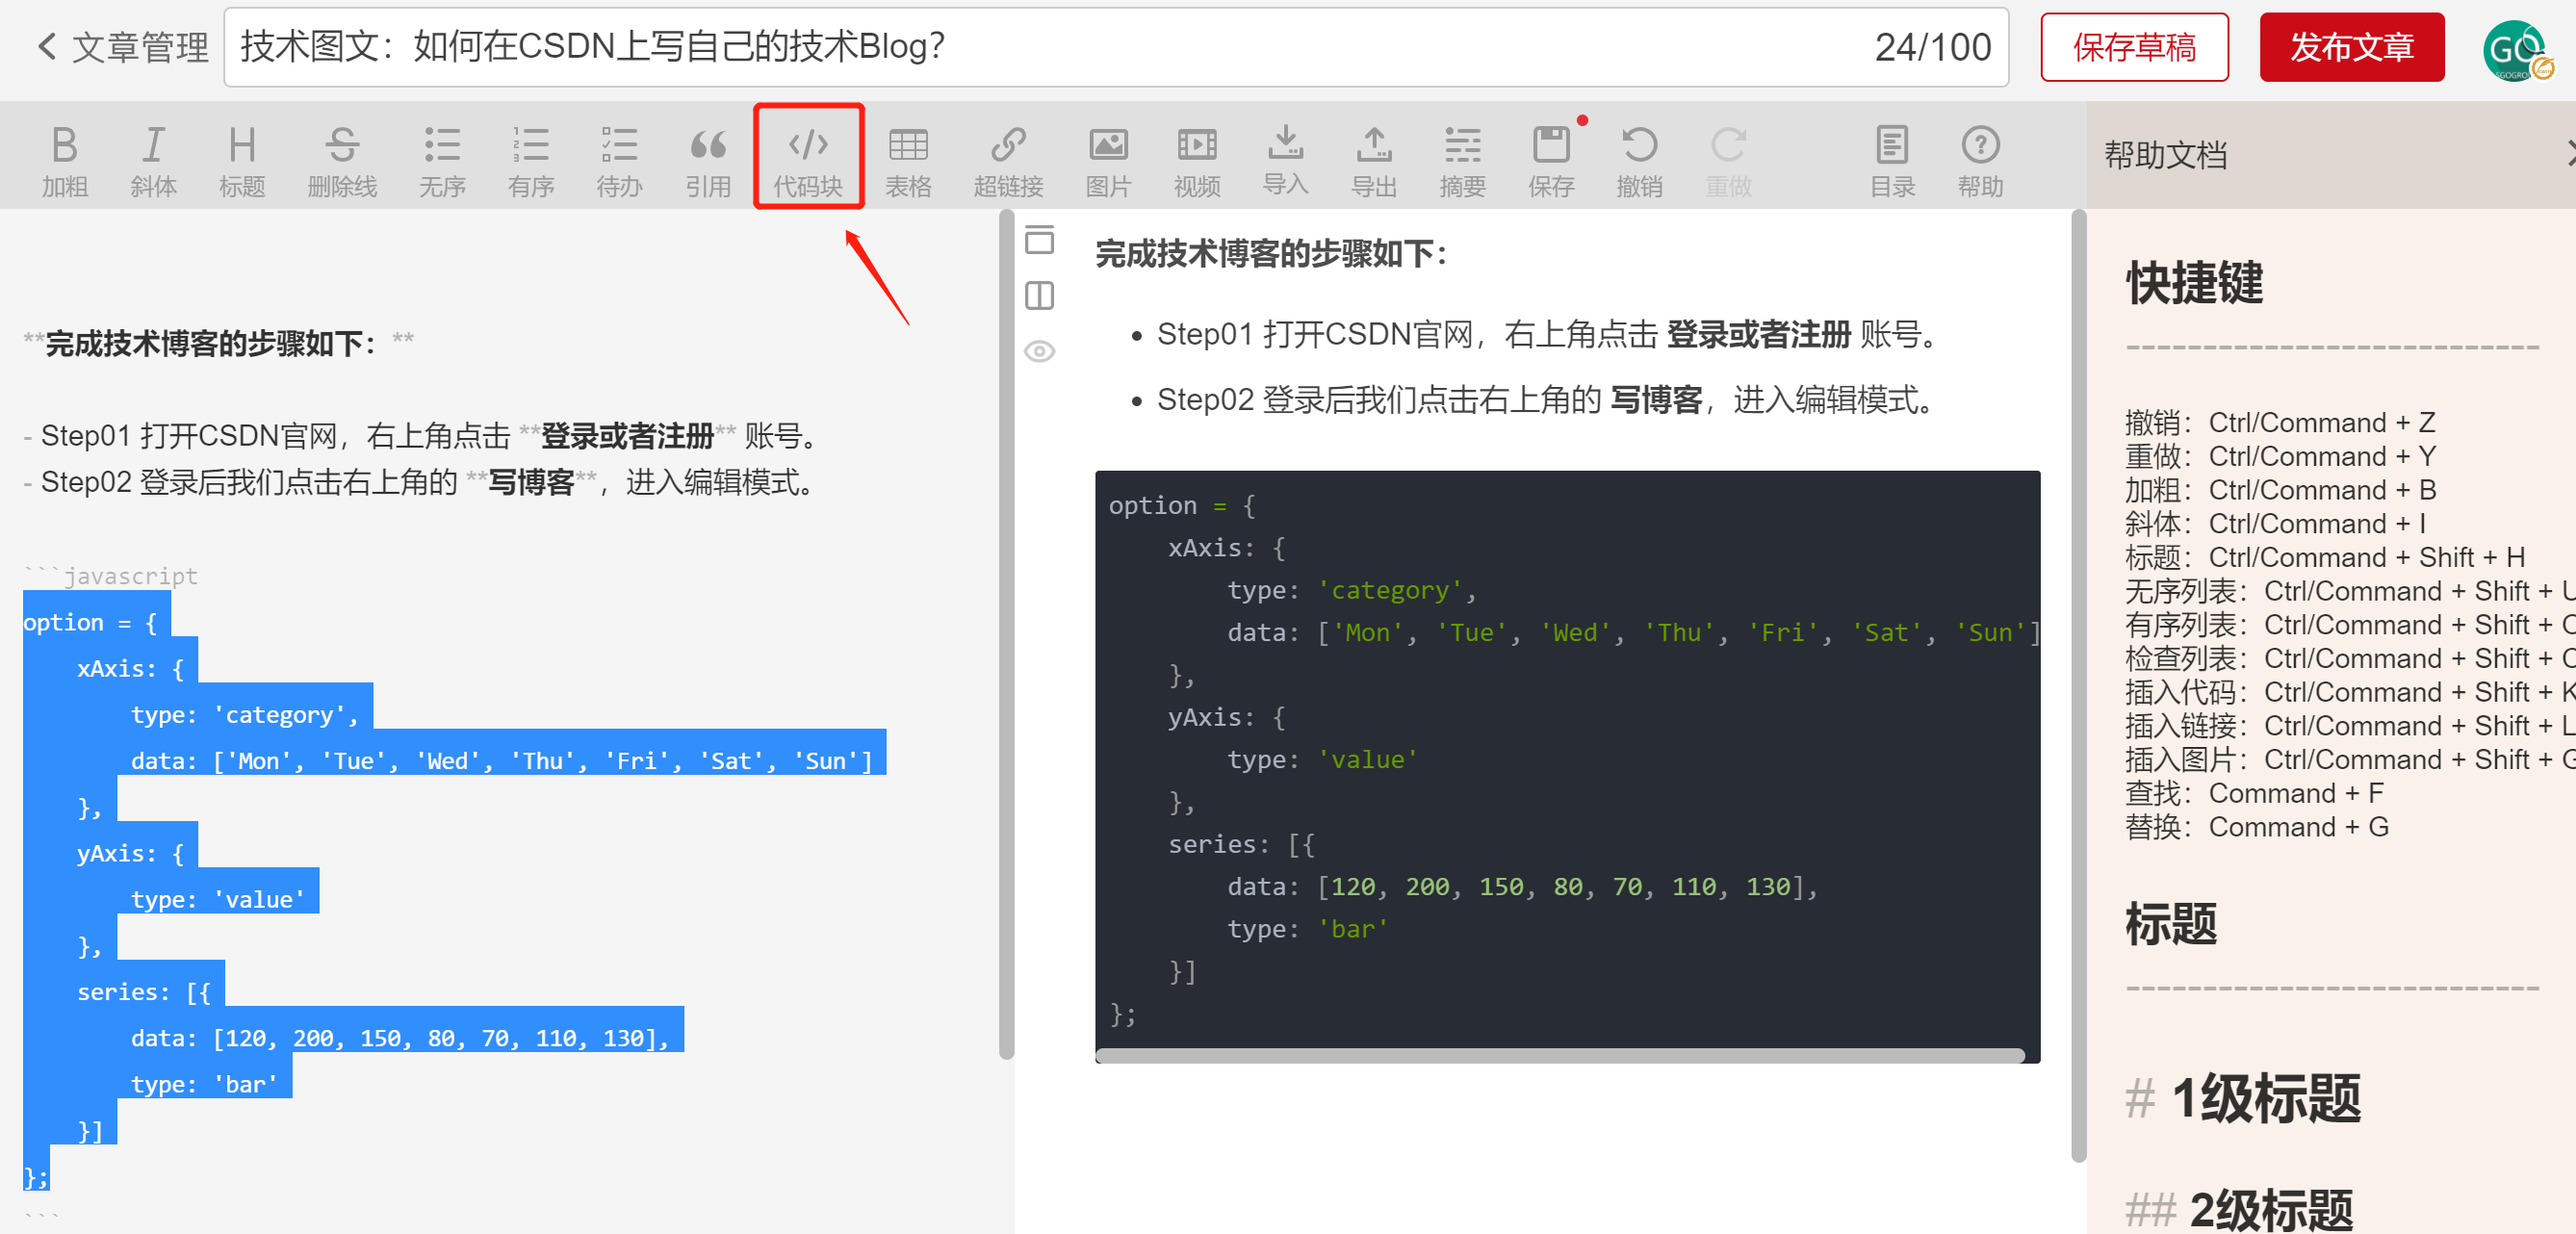
Task: Click preview pane vertical scrollbar
Action: [x=2079, y=686]
